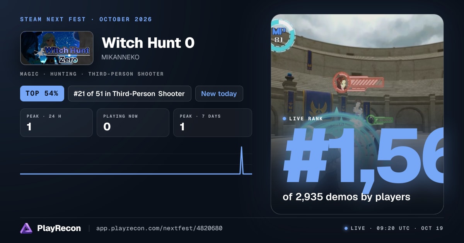Select the PEAK · 24 H stat card
Viewport: 464px width, 243px height.
click(x=56, y=123)
